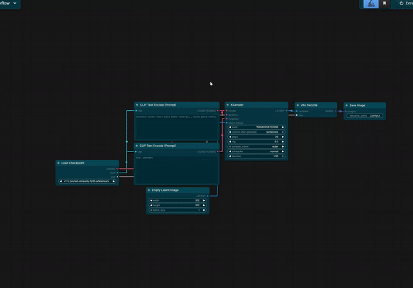Collapse the CLIP Text Encode node with watermark prompt

[137, 146]
